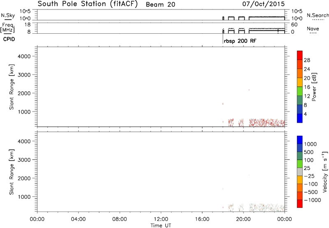Click the "Beam 20" label
The width and height of the screenshot is (329, 228).
(160, 5)
